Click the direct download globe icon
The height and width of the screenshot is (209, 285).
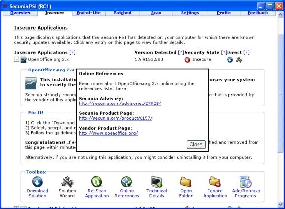point(230,60)
